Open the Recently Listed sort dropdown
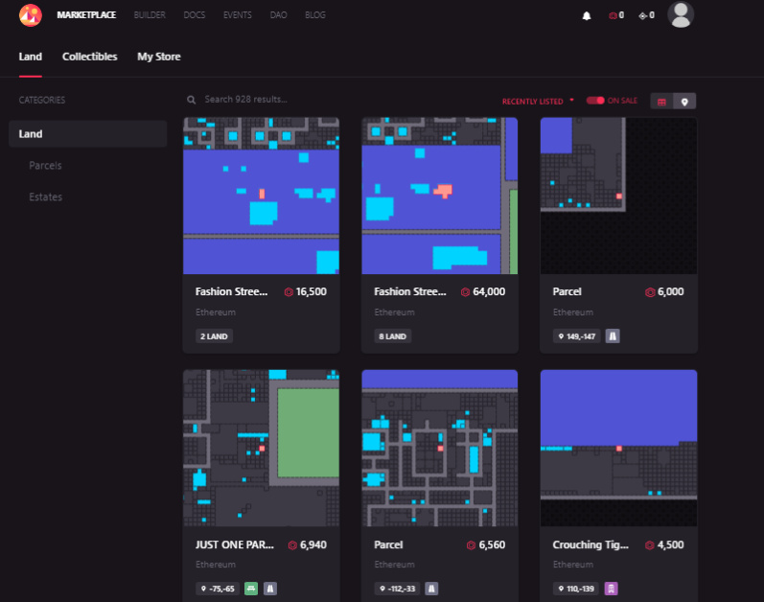This screenshot has width=764, height=602. tap(538, 102)
